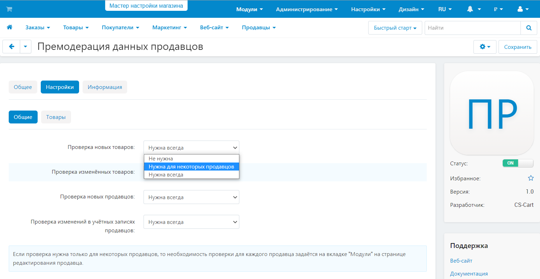This screenshot has width=540, height=279.
Task: Toggle the add-on status ON switch
Action: [x=518, y=163]
